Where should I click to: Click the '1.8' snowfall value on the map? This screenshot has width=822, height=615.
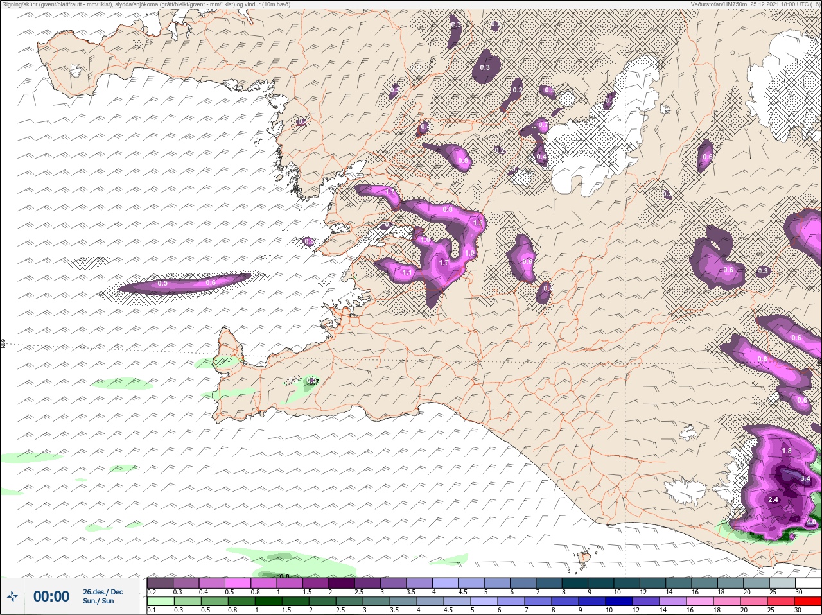786,451
